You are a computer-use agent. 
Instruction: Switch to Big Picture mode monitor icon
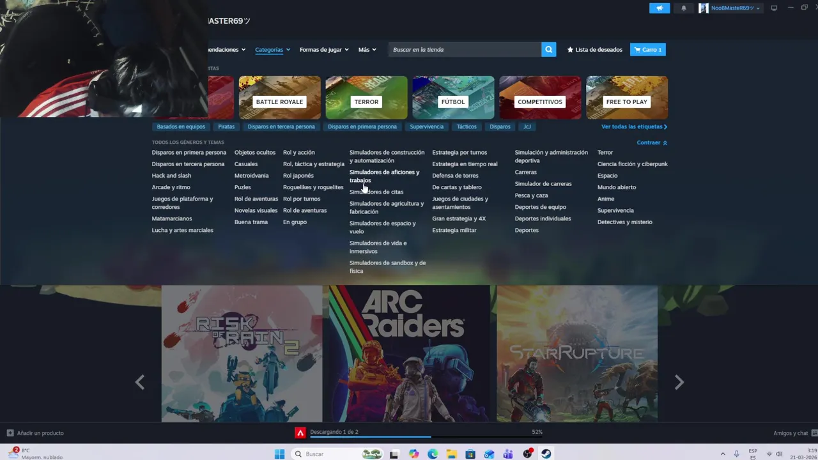point(774,8)
